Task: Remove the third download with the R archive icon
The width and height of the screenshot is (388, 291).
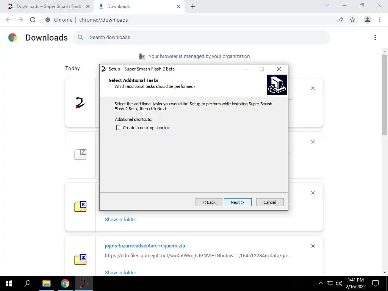Action: 313,193
